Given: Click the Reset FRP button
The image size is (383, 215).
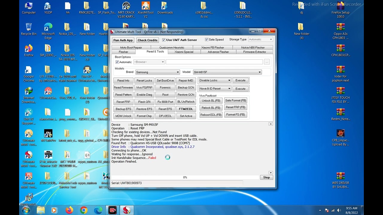Looking at the screenshot, I should pyautogui.click(x=123, y=102).
